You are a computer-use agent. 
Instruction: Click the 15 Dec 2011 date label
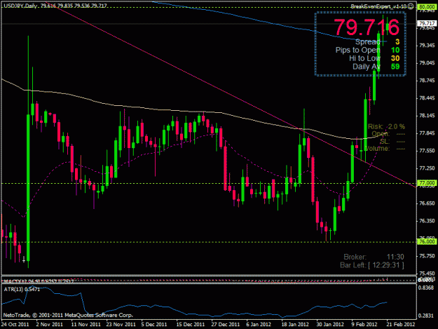tap(190, 324)
